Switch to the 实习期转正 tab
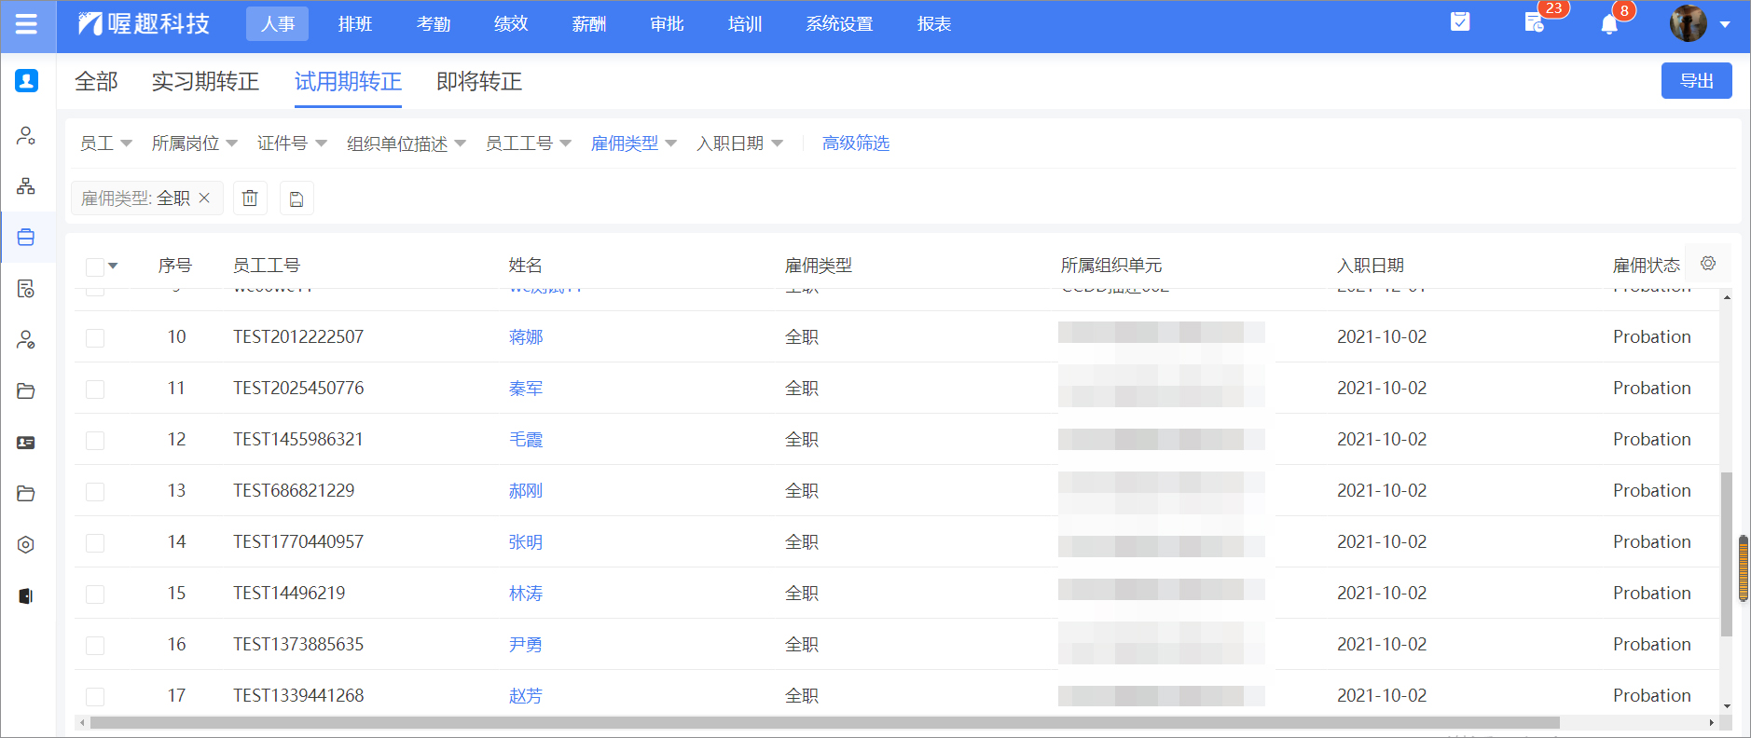Image resolution: width=1751 pixels, height=738 pixels. tap(205, 82)
